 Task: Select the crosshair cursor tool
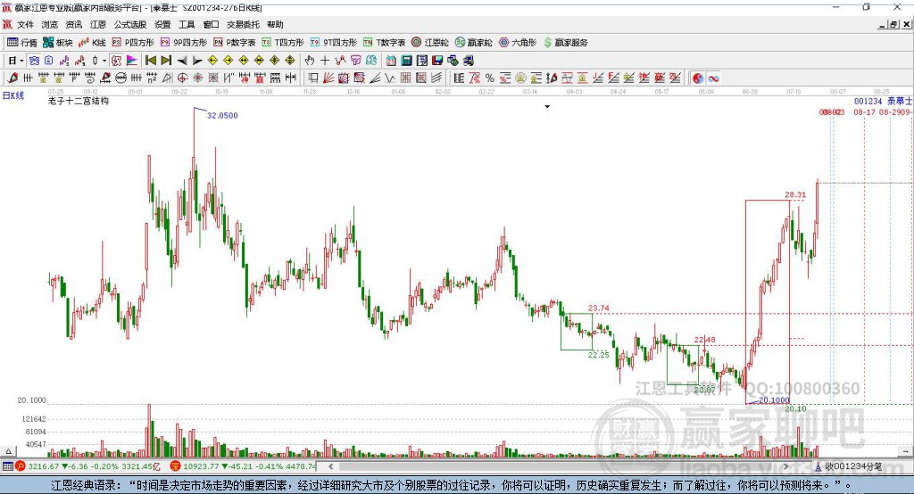(325, 61)
